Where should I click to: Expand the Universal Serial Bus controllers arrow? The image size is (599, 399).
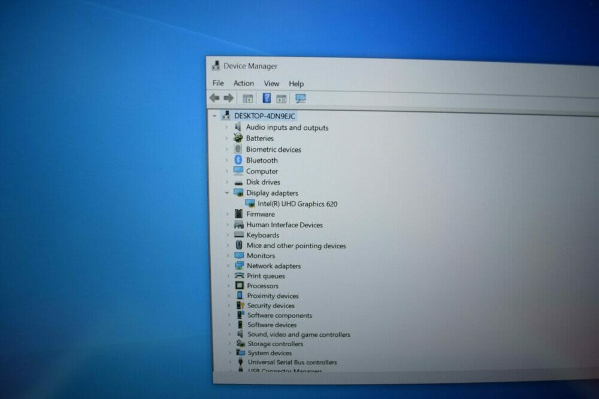[x=230, y=363]
